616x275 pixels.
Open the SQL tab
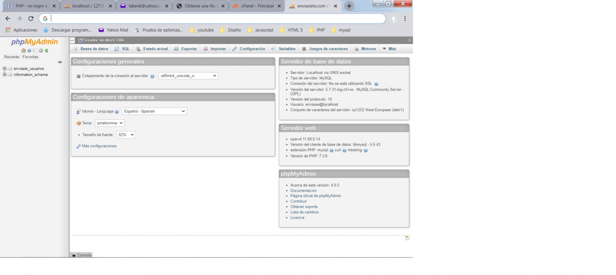coord(122,49)
